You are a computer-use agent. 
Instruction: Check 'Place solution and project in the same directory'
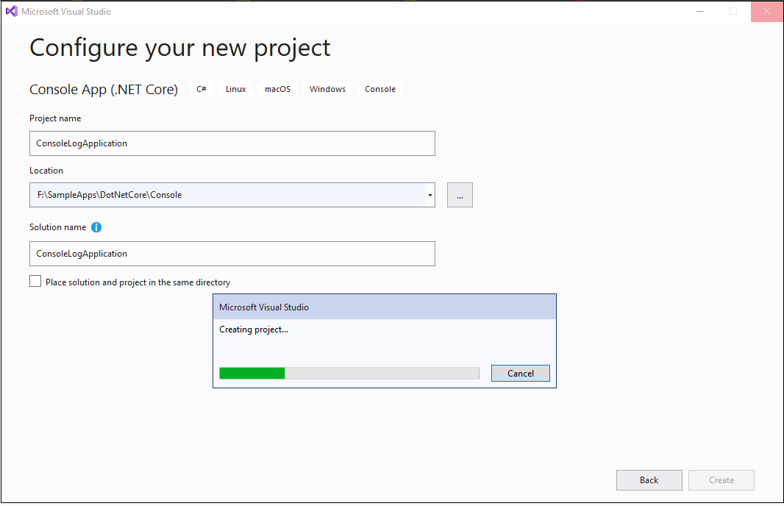click(x=35, y=282)
